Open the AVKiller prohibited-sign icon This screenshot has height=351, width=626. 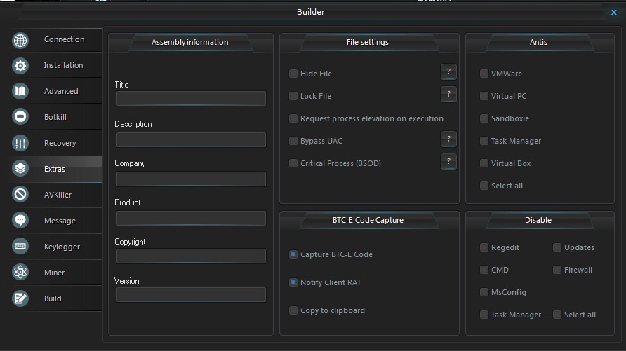[20, 195]
